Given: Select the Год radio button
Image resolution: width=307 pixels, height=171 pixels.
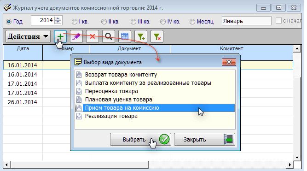Looking at the screenshot, I should 9,22.
